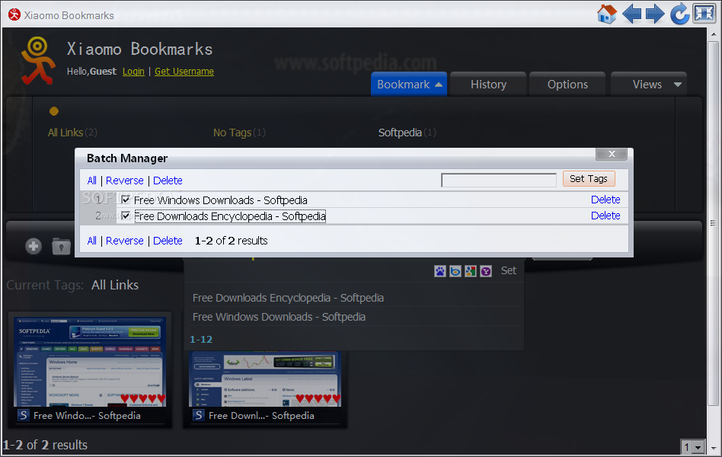This screenshot has width=722, height=457.
Task: Open the Options tab
Action: (567, 85)
